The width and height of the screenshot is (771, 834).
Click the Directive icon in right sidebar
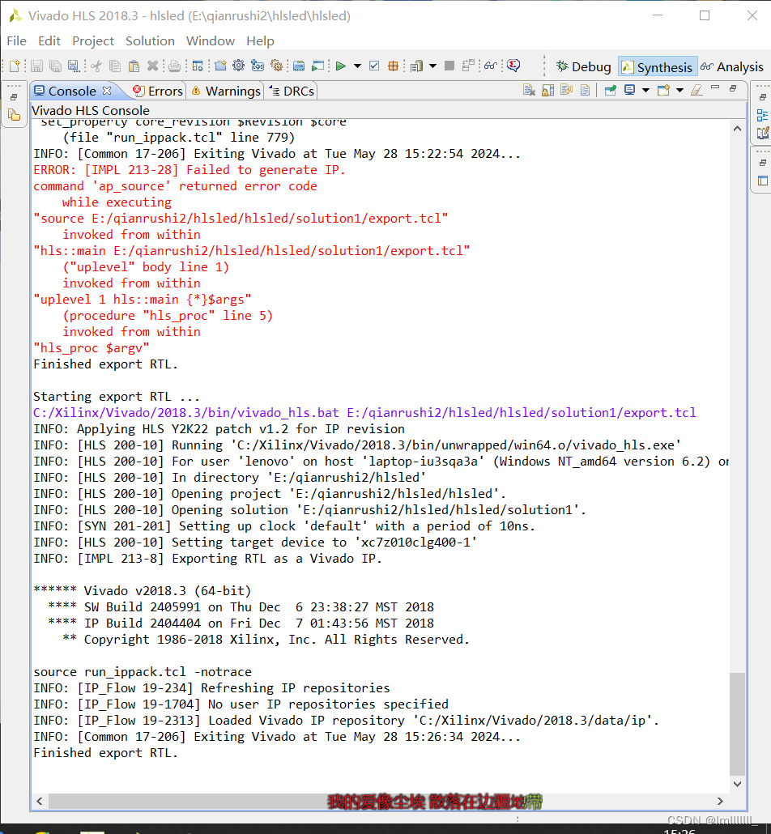point(762,133)
